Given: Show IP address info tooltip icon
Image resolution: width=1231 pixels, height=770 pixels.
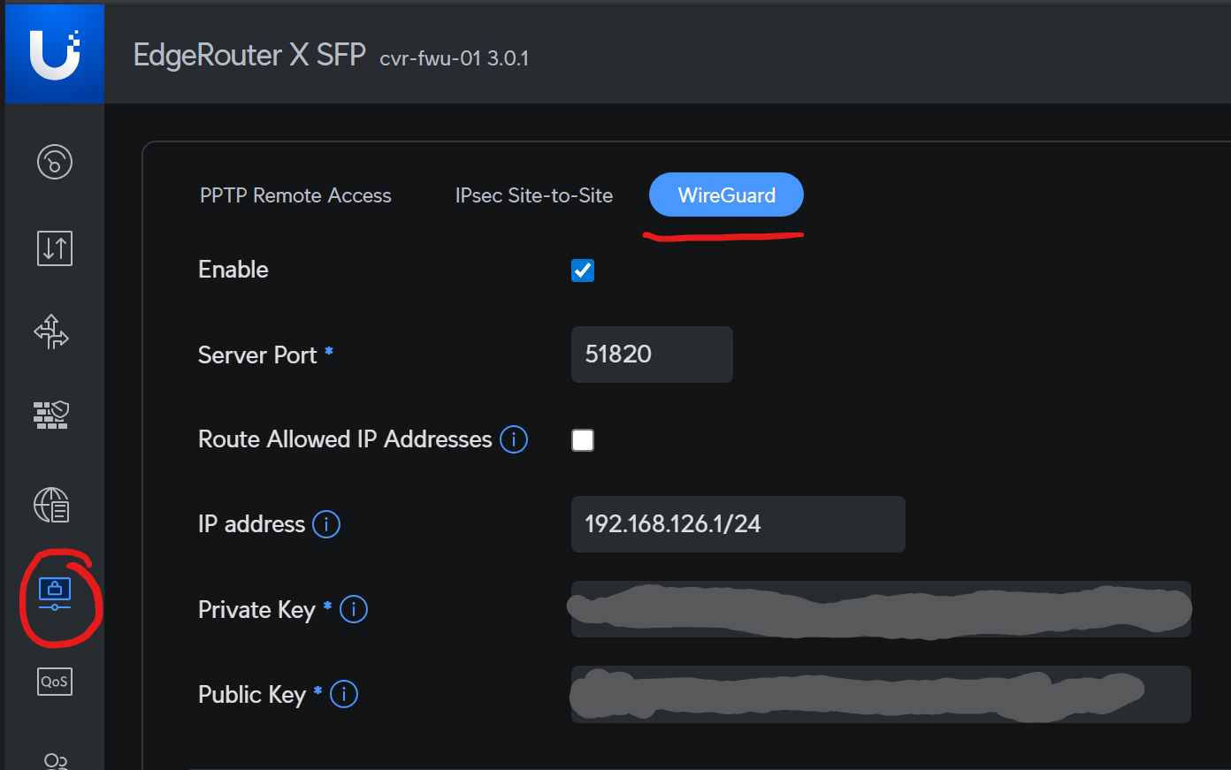Looking at the screenshot, I should click(x=326, y=524).
